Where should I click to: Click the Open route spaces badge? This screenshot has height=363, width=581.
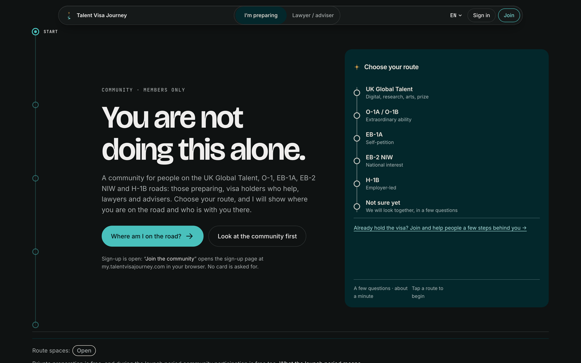[x=84, y=350]
